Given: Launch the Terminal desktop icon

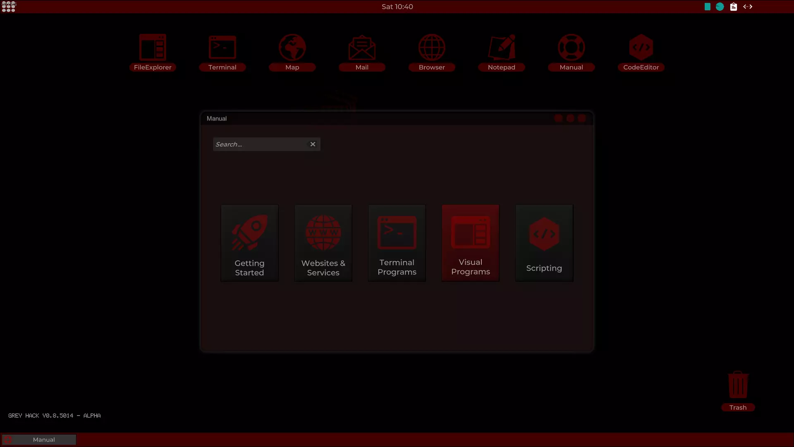Looking at the screenshot, I should pos(222,48).
